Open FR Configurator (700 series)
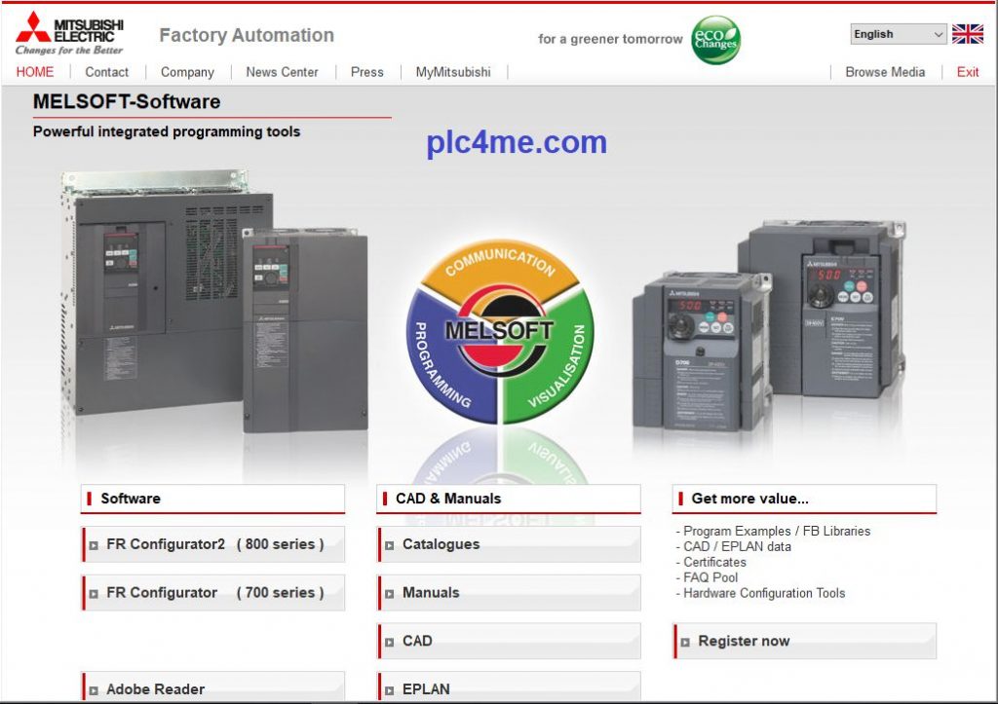Viewport: 998px width, 704px height. pyautogui.click(x=214, y=592)
